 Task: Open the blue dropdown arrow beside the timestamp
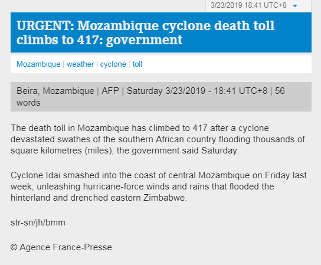pyautogui.click(x=295, y=6)
